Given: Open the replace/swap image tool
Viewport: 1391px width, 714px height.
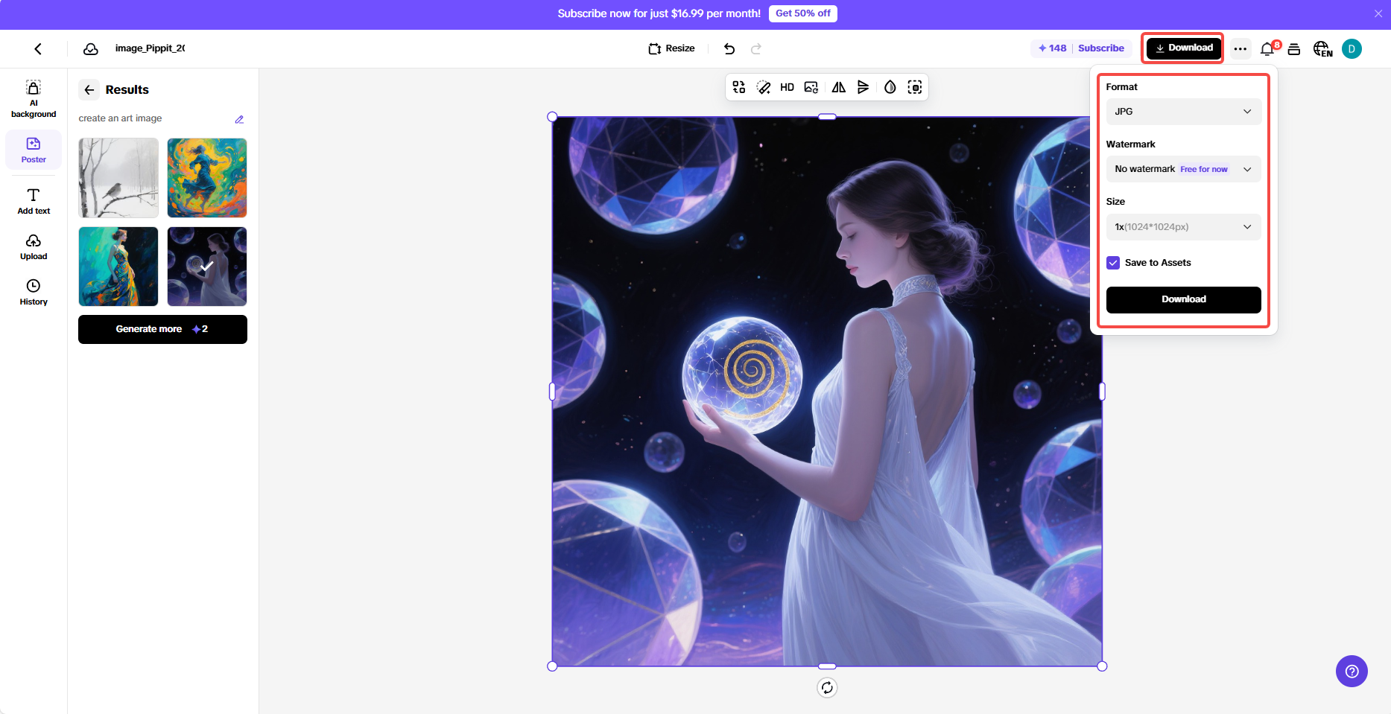Looking at the screenshot, I should click(739, 87).
